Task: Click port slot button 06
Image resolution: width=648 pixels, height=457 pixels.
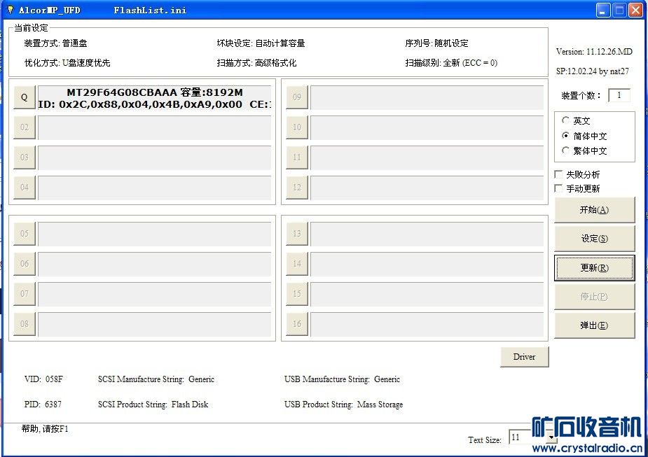Action: tap(25, 265)
